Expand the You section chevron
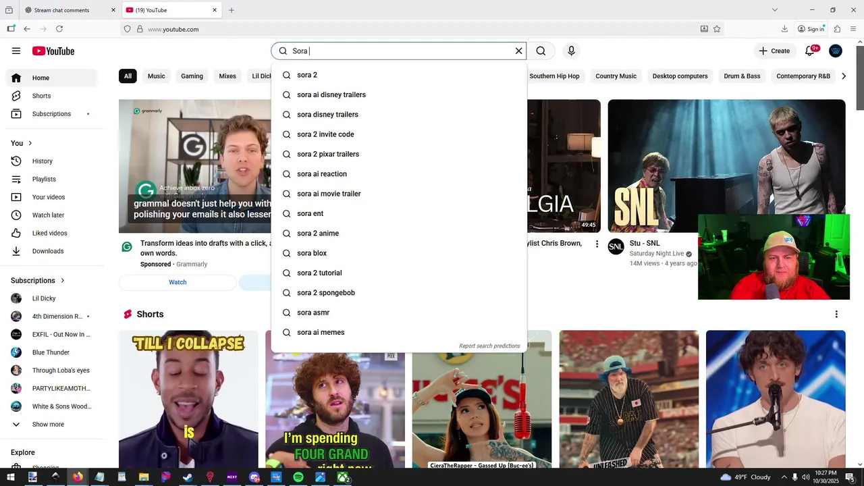The image size is (864, 486). pyautogui.click(x=30, y=143)
